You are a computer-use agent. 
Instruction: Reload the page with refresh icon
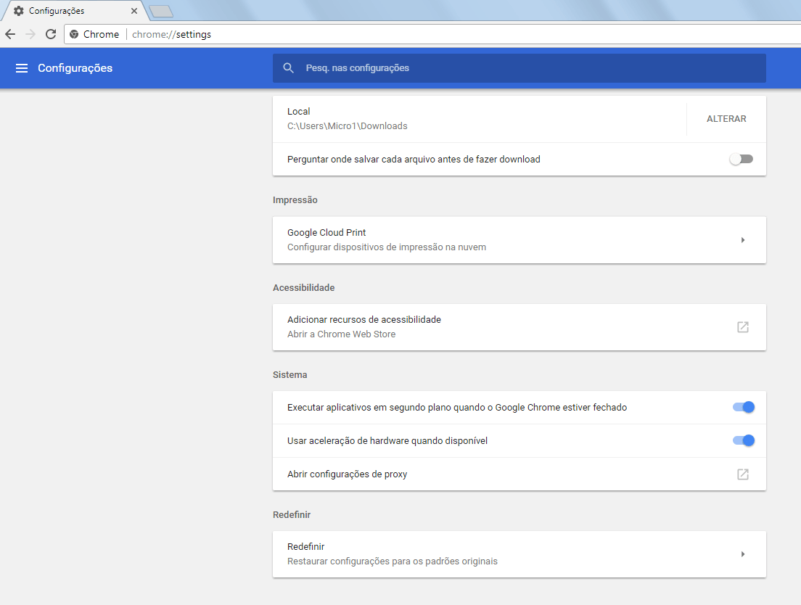click(51, 34)
